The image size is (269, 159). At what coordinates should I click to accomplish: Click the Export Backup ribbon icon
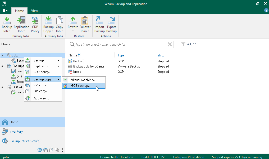coord(112,25)
